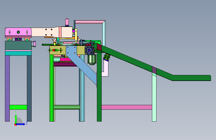Select the mint-green support leg

(x=154, y=98)
